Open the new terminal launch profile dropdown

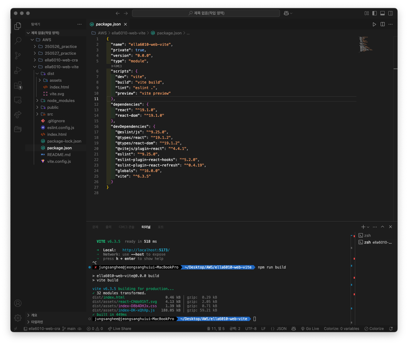click(368, 227)
